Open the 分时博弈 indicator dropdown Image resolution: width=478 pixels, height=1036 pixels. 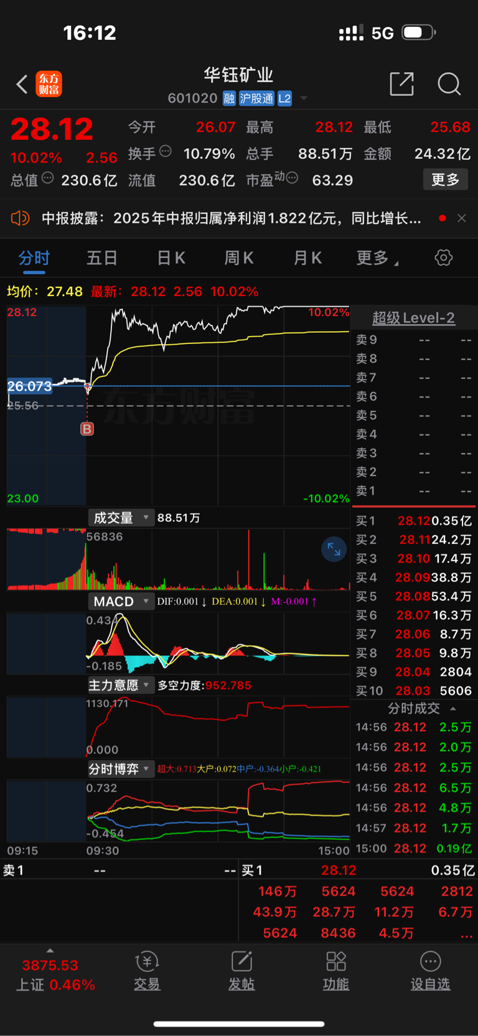tap(120, 769)
